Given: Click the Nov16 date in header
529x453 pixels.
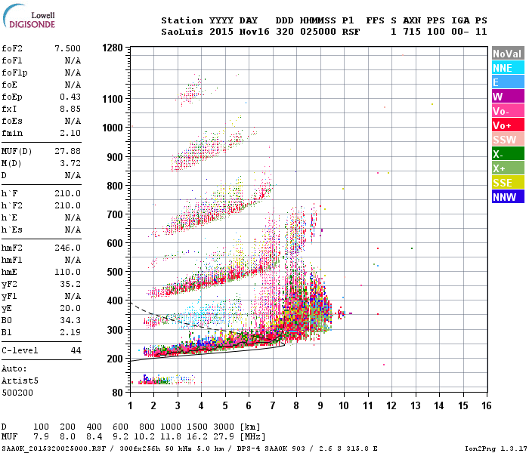Looking at the screenshot, I should [x=255, y=32].
